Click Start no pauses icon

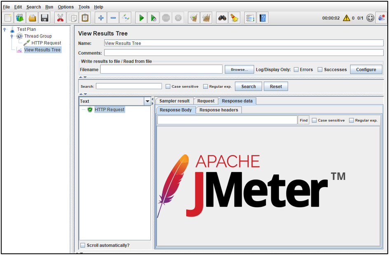(154, 18)
